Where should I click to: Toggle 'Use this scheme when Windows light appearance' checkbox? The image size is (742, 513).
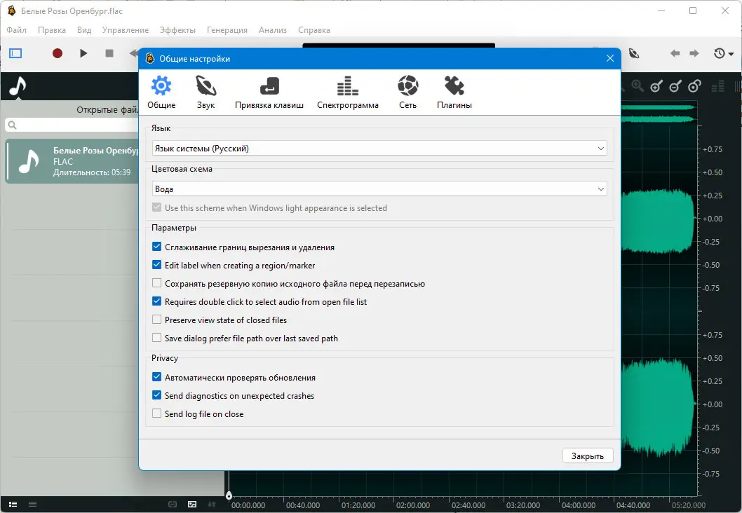pos(156,207)
